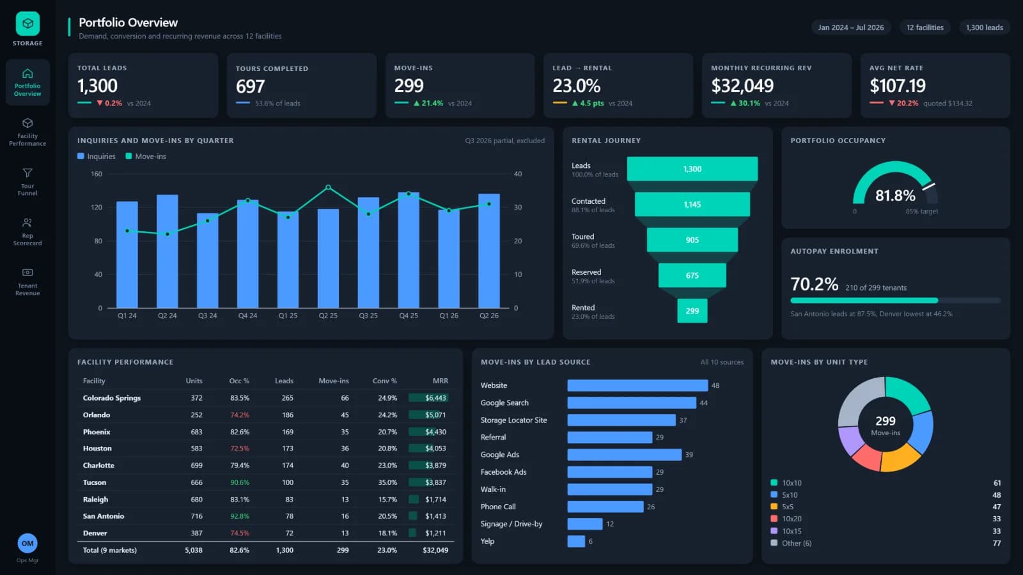Viewport: 1023px width, 575px height.
Task: Sort table by MRR column header
Action: (441, 381)
